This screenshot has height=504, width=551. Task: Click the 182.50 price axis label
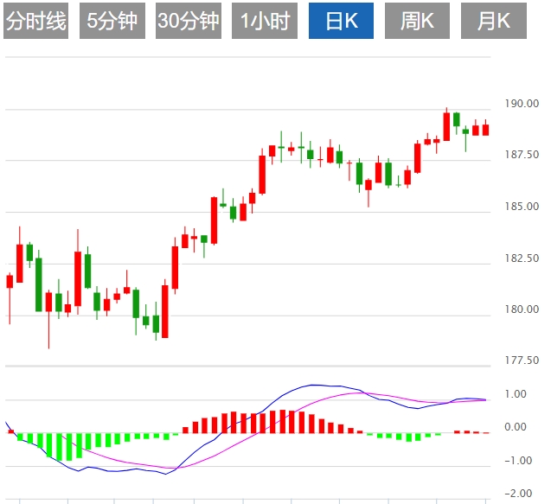(522, 258)
